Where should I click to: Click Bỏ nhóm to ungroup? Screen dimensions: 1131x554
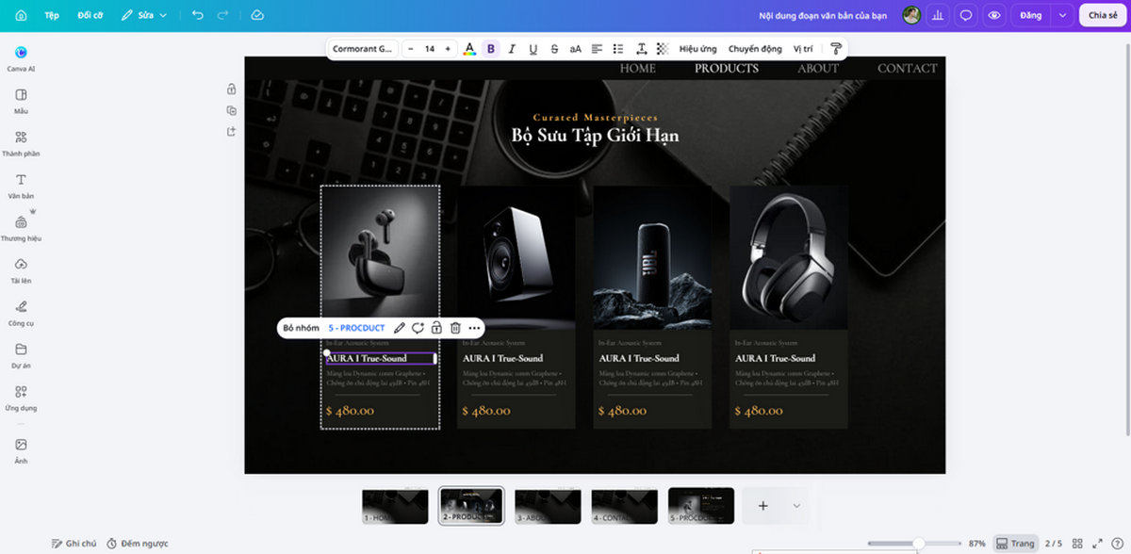302,328
